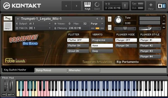Toggle the PV button on instrument header
This screenshot has height=98, width=168.
164,27
